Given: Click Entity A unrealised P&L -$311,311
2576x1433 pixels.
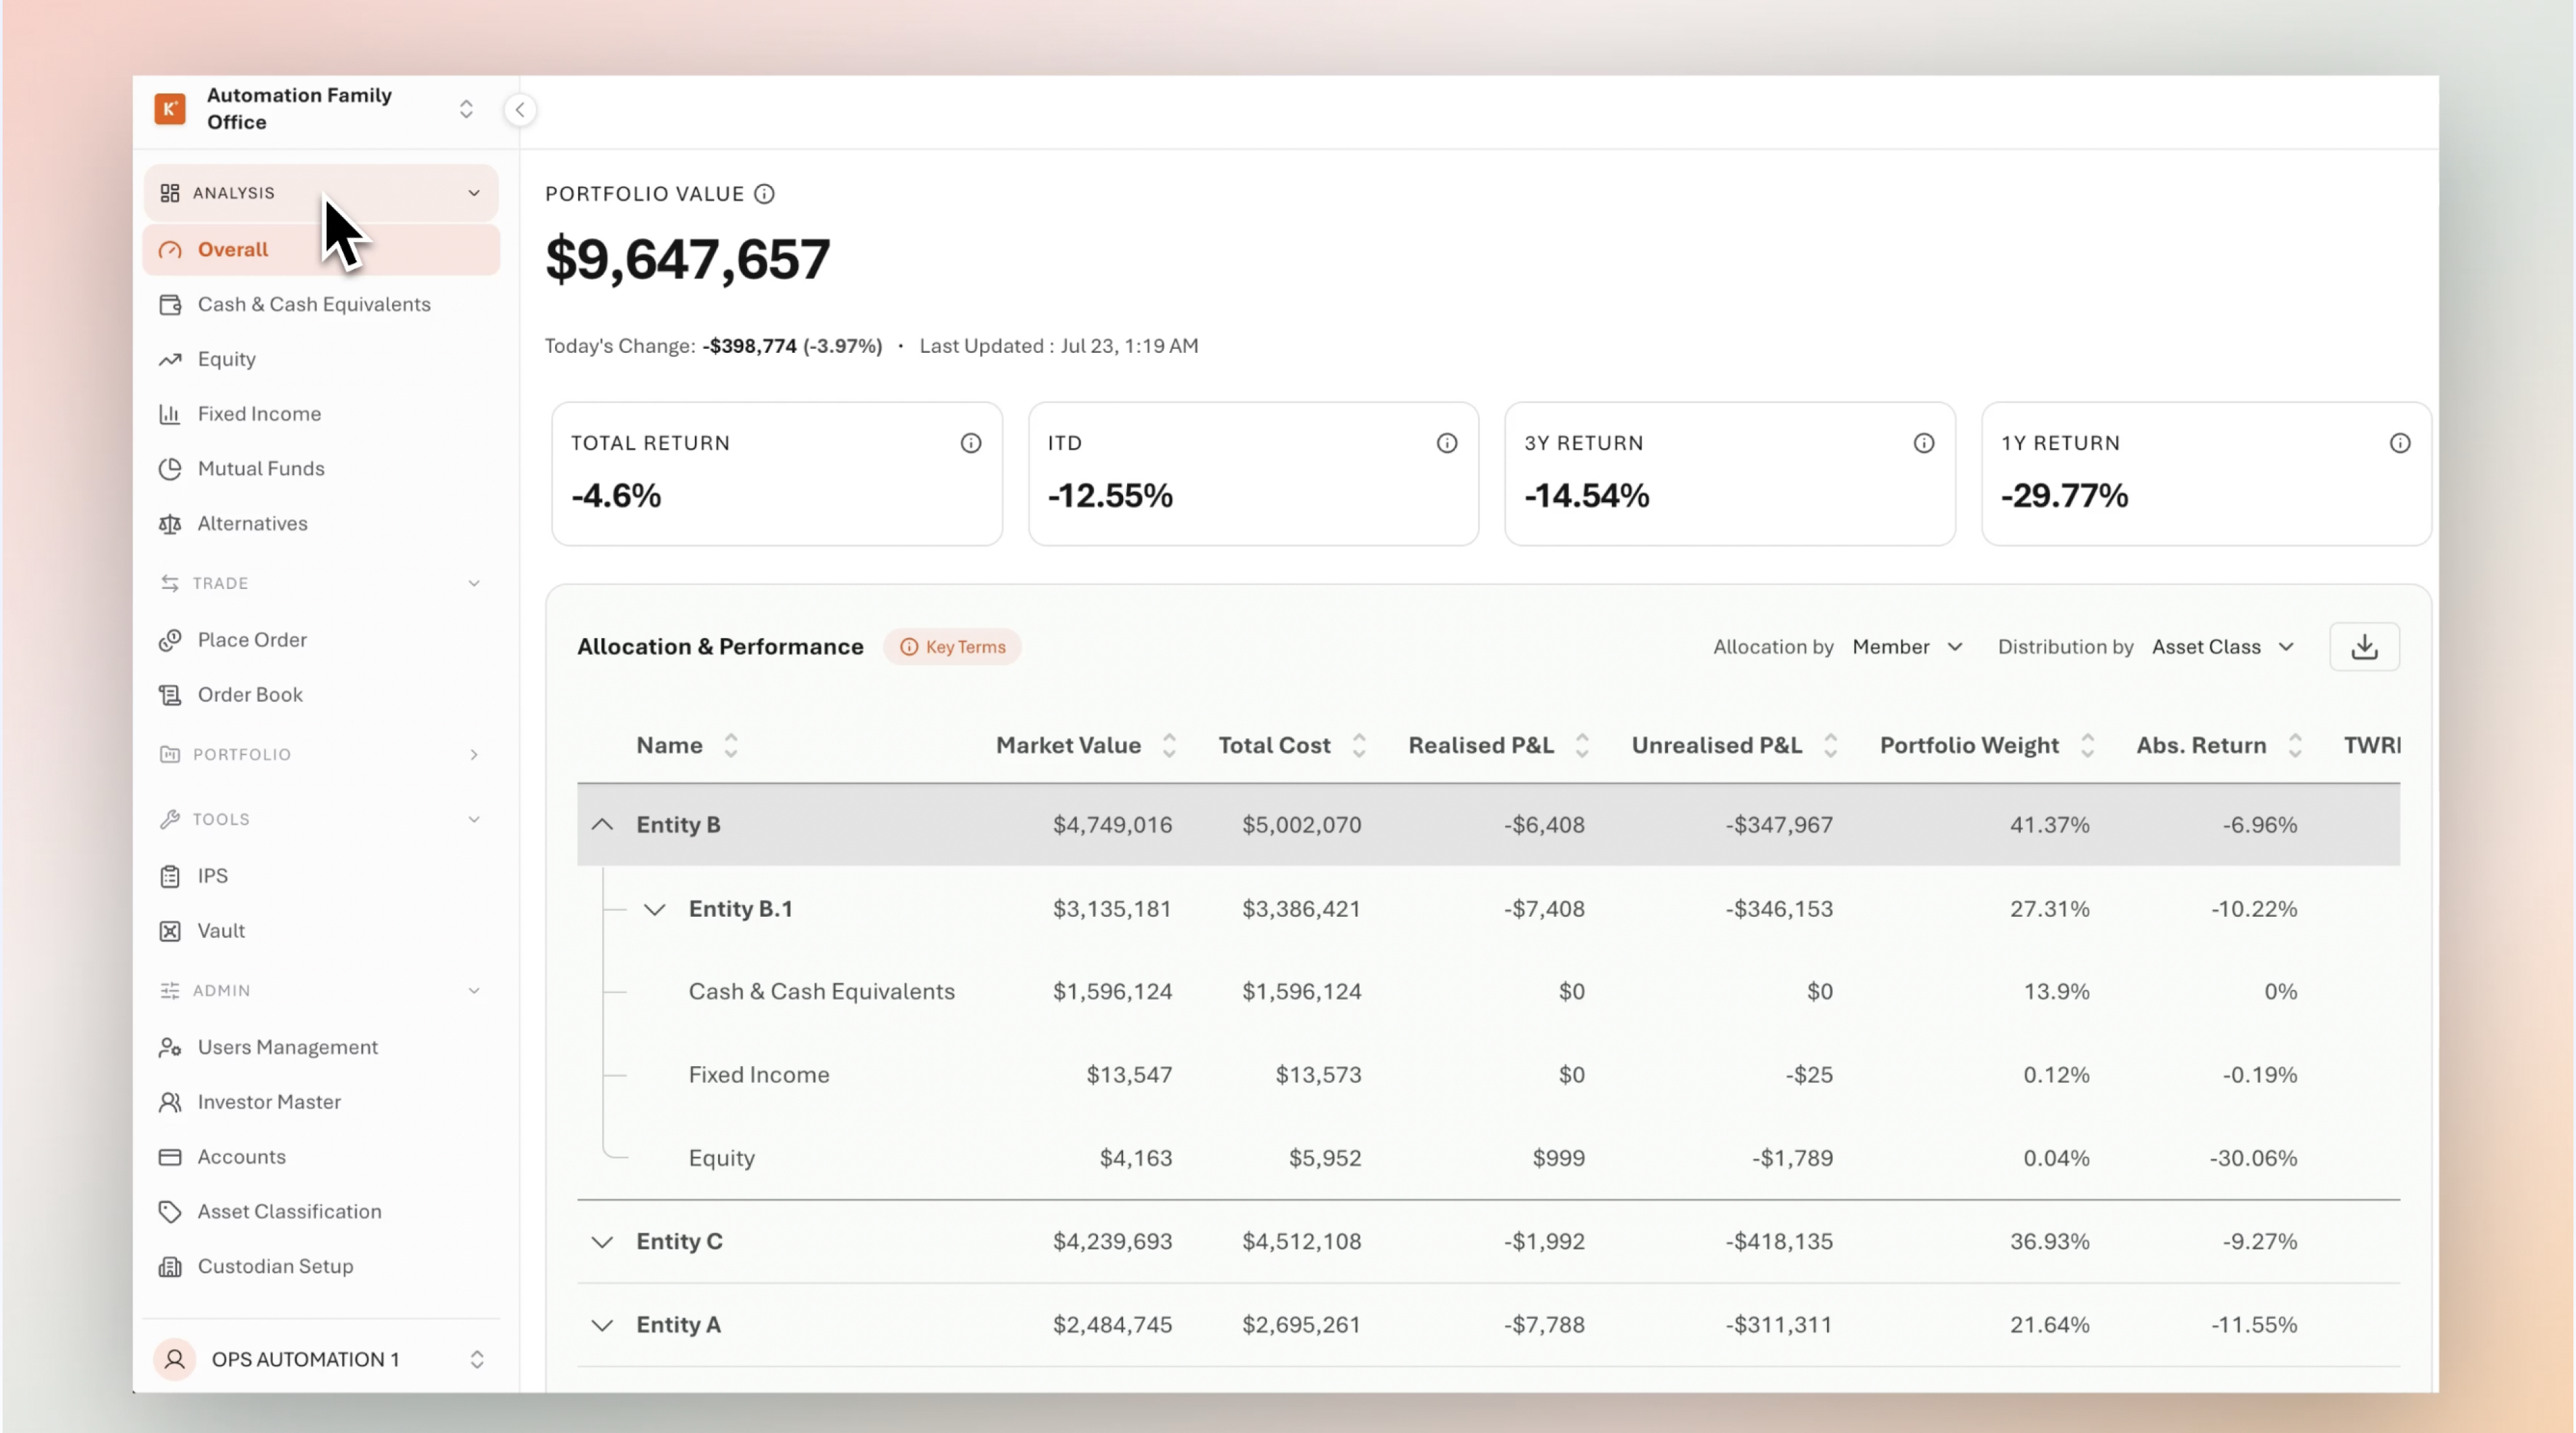Looking at the screenshot, I should click(x=1779, y=1326).
